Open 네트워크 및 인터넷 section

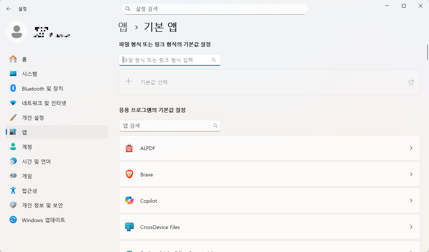pos(56,103)
